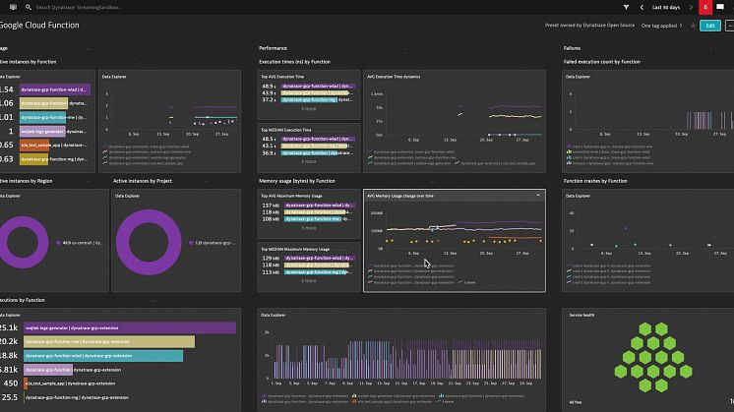
Task: Click the AVG Execution Time dynamics tile title
Action: coord(394,77)
